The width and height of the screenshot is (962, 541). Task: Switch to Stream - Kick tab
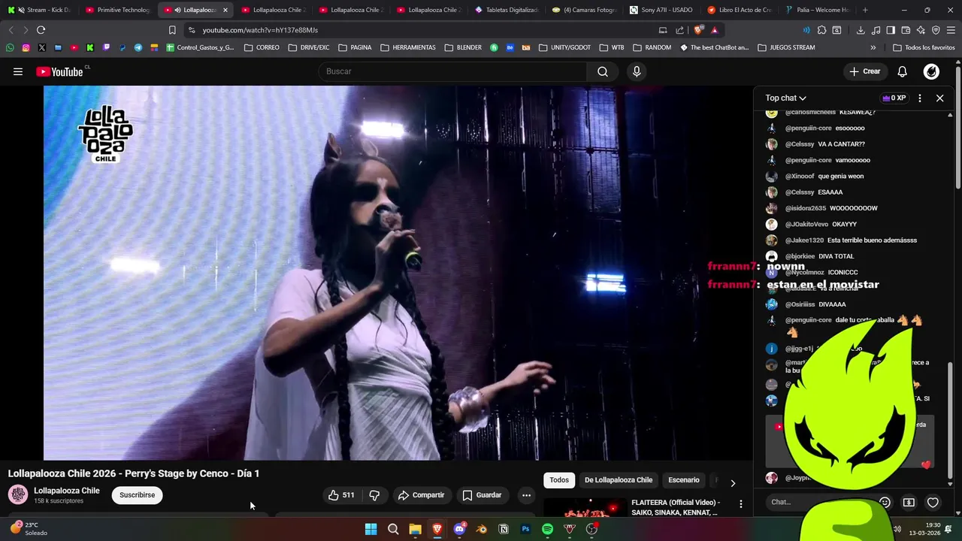39,10
